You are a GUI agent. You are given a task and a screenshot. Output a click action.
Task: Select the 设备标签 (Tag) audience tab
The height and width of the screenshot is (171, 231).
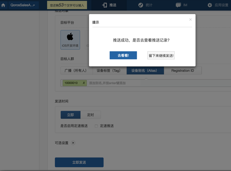[x=109, y=70]
